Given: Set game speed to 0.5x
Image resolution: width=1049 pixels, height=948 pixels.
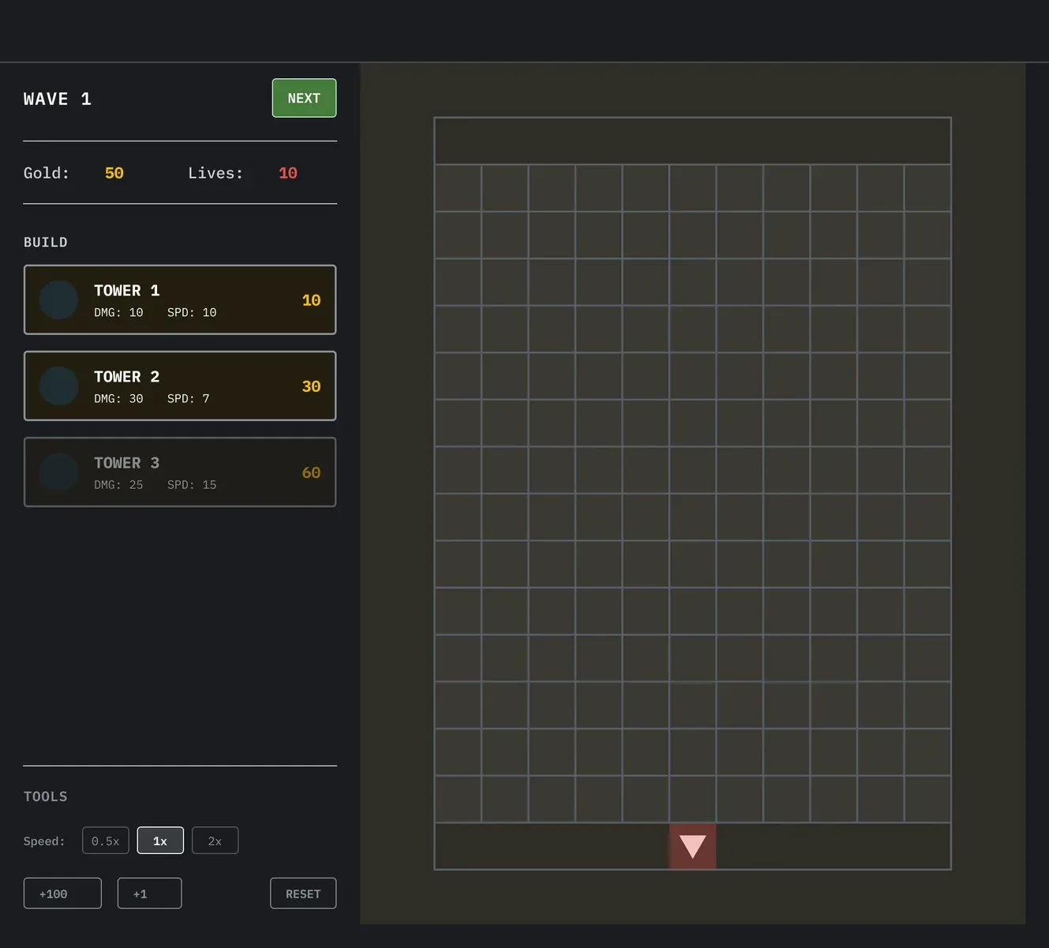Looking at the screenshot, I should point(105,841).
